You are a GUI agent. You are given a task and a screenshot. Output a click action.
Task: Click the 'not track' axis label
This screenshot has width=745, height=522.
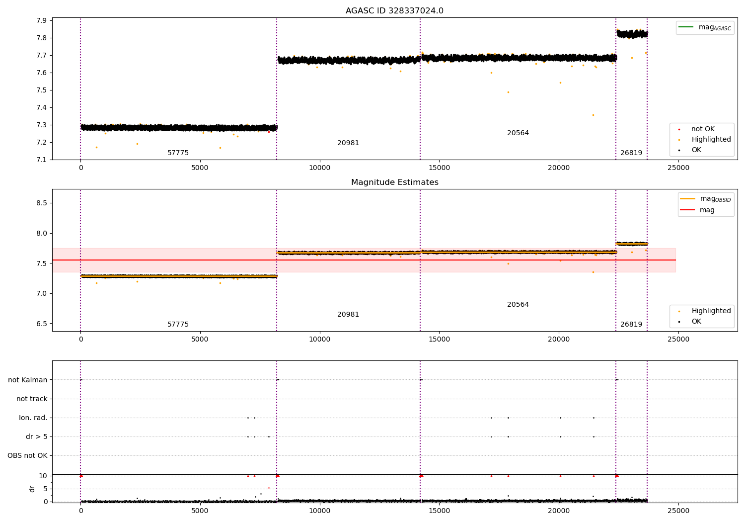coord(32,399)
